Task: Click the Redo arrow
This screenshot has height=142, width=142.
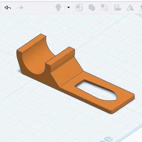Action: point(20,8)
